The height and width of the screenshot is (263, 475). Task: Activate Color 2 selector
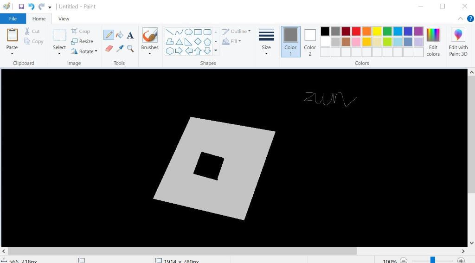point(310,42)
